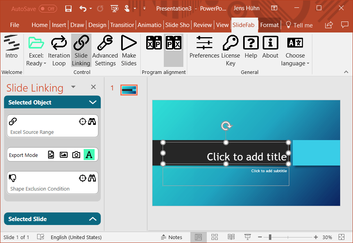Screen dimensions: 353x243
Task: Click binoculars icon in Excel Source Range box
Action: pyautogui.click(x=92, y=121)
